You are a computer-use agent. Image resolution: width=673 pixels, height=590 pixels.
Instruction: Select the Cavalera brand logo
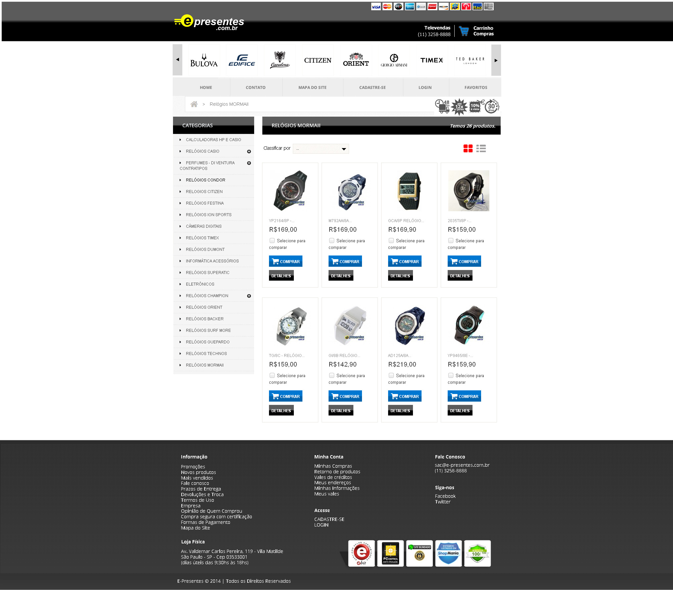(280, 60)
